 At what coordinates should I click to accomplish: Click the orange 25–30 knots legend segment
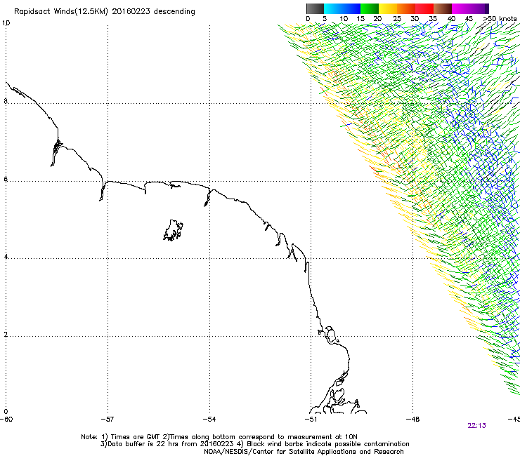[406, 8]
